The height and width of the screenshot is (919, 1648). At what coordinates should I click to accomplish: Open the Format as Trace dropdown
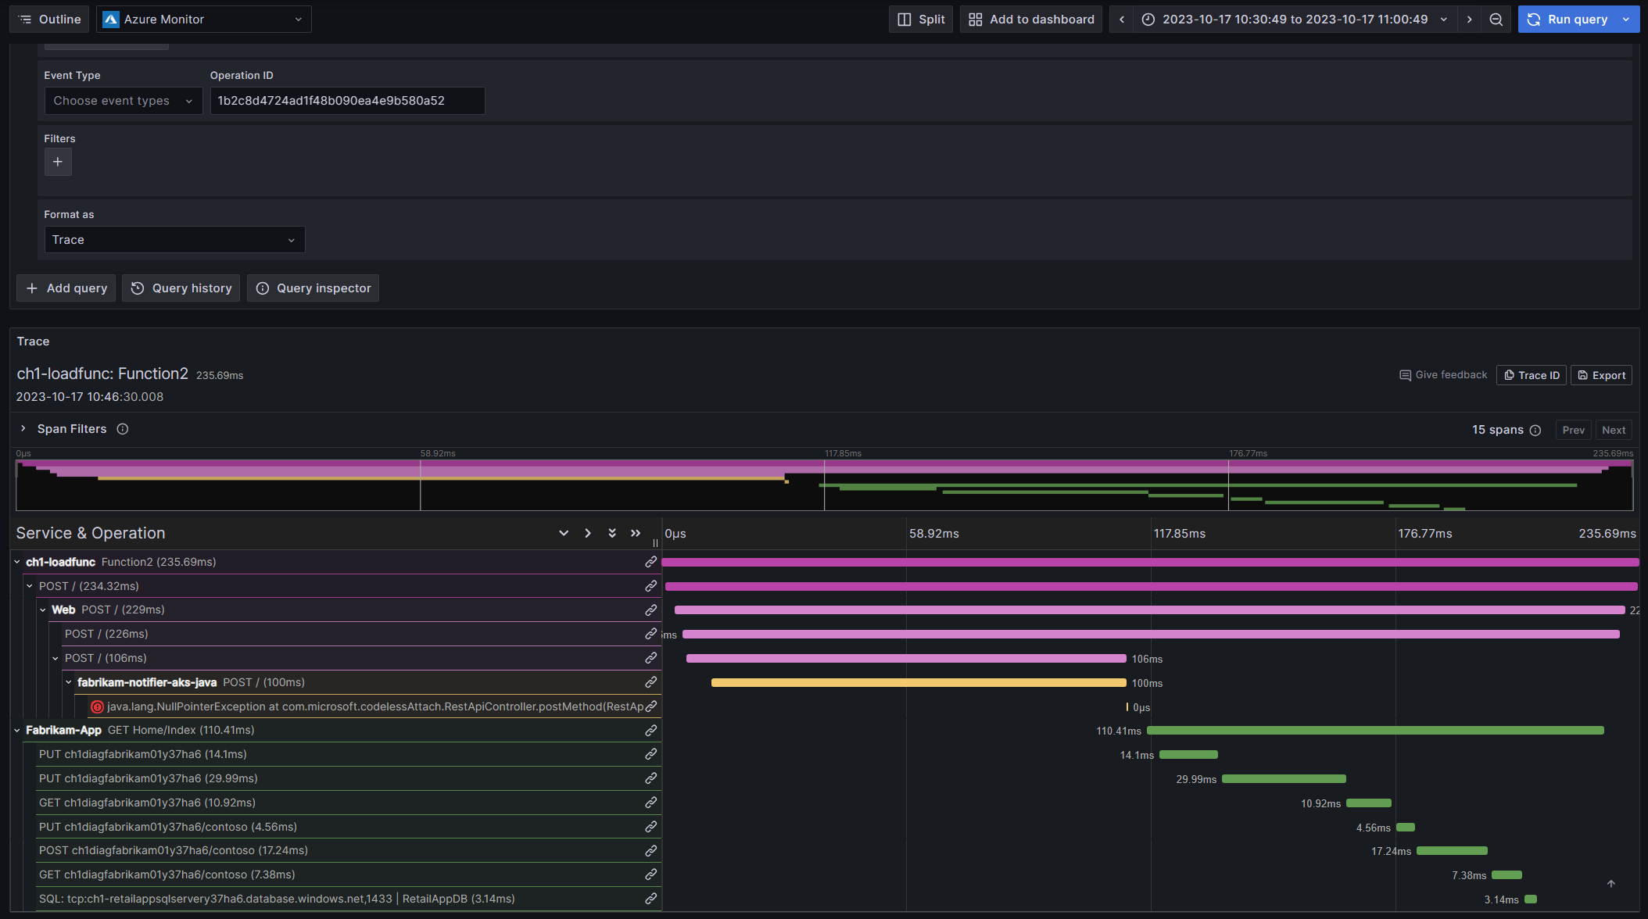click(x=174, y=240)
